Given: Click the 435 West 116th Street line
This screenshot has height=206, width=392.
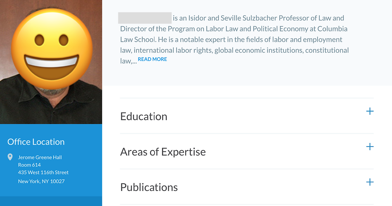Looking at the screenshot, I should pyautogui.click(x=43, y=172).
